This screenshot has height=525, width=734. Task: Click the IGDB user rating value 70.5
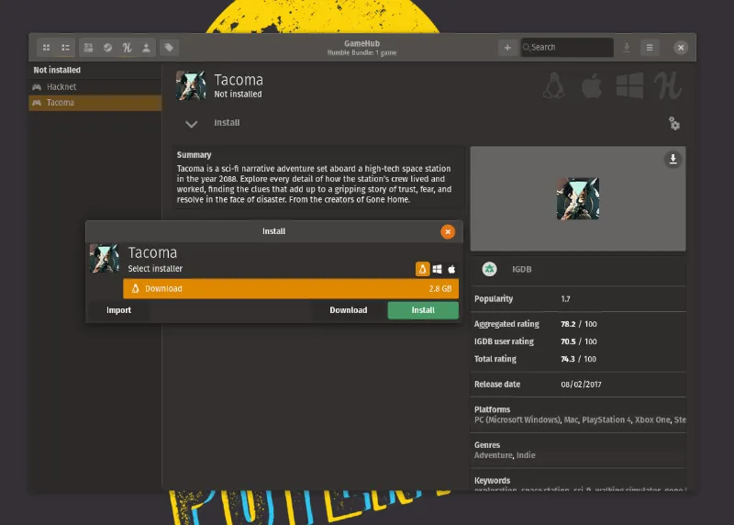568,341
